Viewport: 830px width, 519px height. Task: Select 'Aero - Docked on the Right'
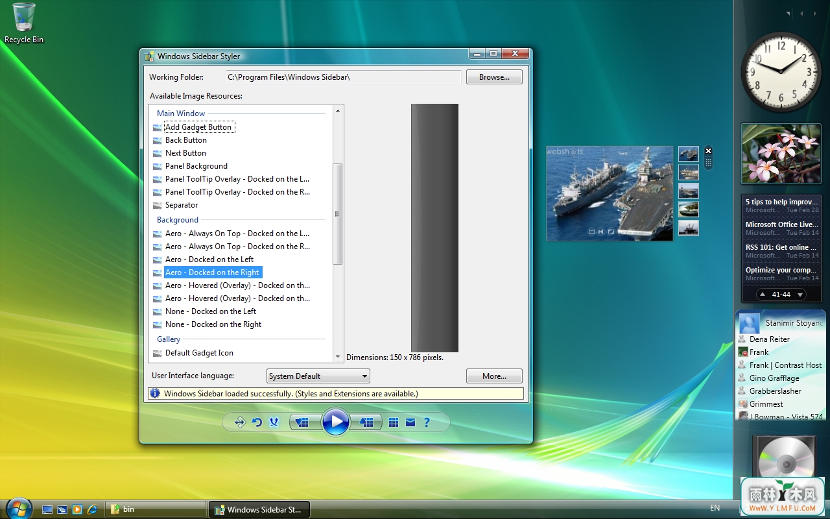click(x=212, y=272)
